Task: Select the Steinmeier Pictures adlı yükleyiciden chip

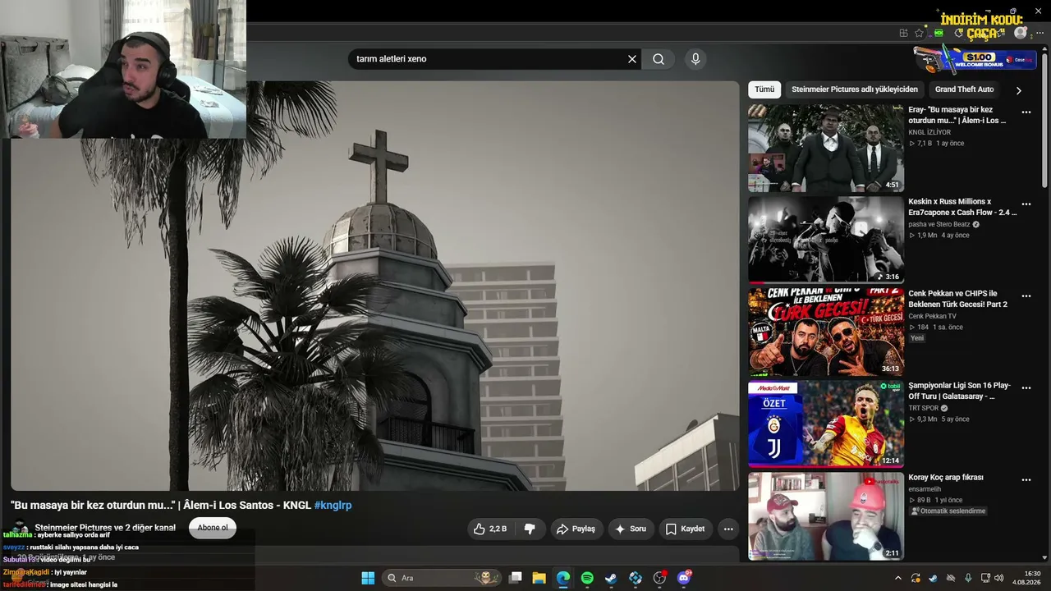Action: click(x=855, y=89)
